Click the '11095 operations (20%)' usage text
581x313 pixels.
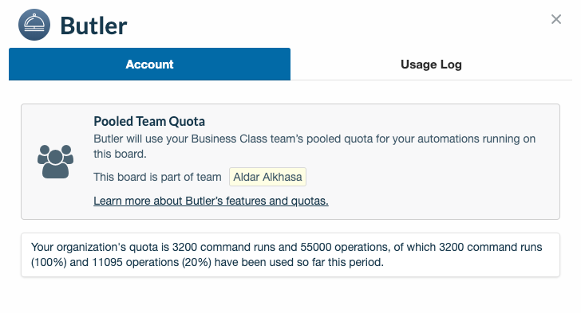click(x=152, y=262)
